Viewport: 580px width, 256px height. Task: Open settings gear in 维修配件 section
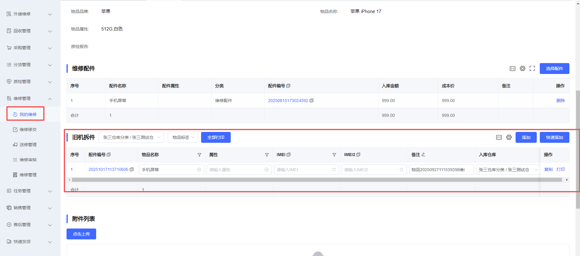pos(523,69)
